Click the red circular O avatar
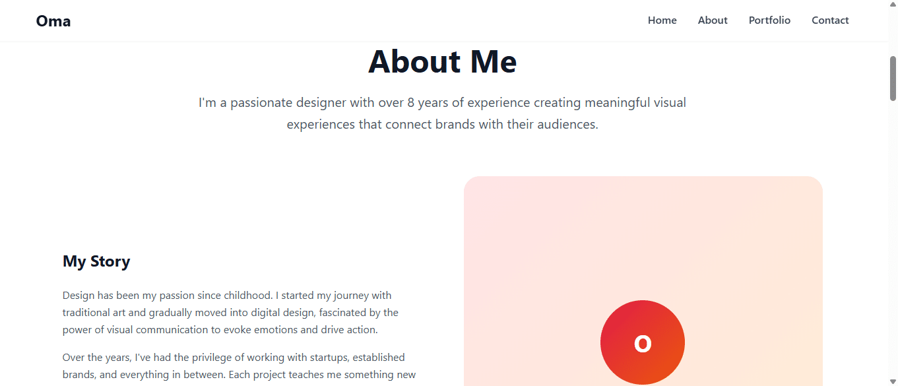Viewport: 898px width, 386px height. pos(643,342)
